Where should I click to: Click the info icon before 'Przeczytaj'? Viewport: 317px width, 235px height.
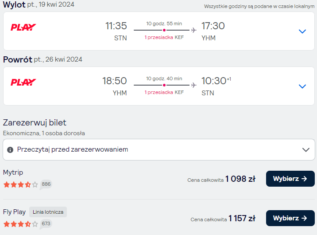[10, 150]
